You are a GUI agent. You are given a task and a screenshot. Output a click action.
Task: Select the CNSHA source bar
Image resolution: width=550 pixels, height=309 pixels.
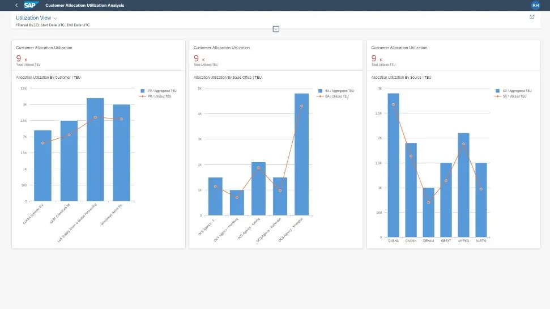pos(393,165)
